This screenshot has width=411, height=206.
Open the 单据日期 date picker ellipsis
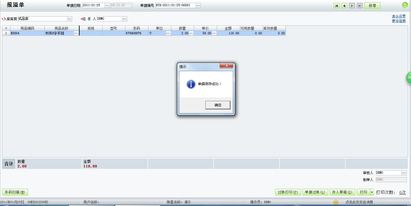coord(107,5)
